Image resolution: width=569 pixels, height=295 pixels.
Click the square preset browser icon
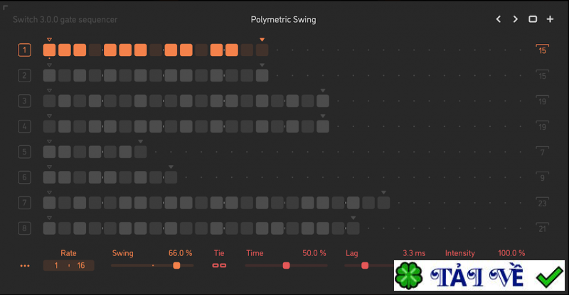pyautogui.click(x=533, y=19)
